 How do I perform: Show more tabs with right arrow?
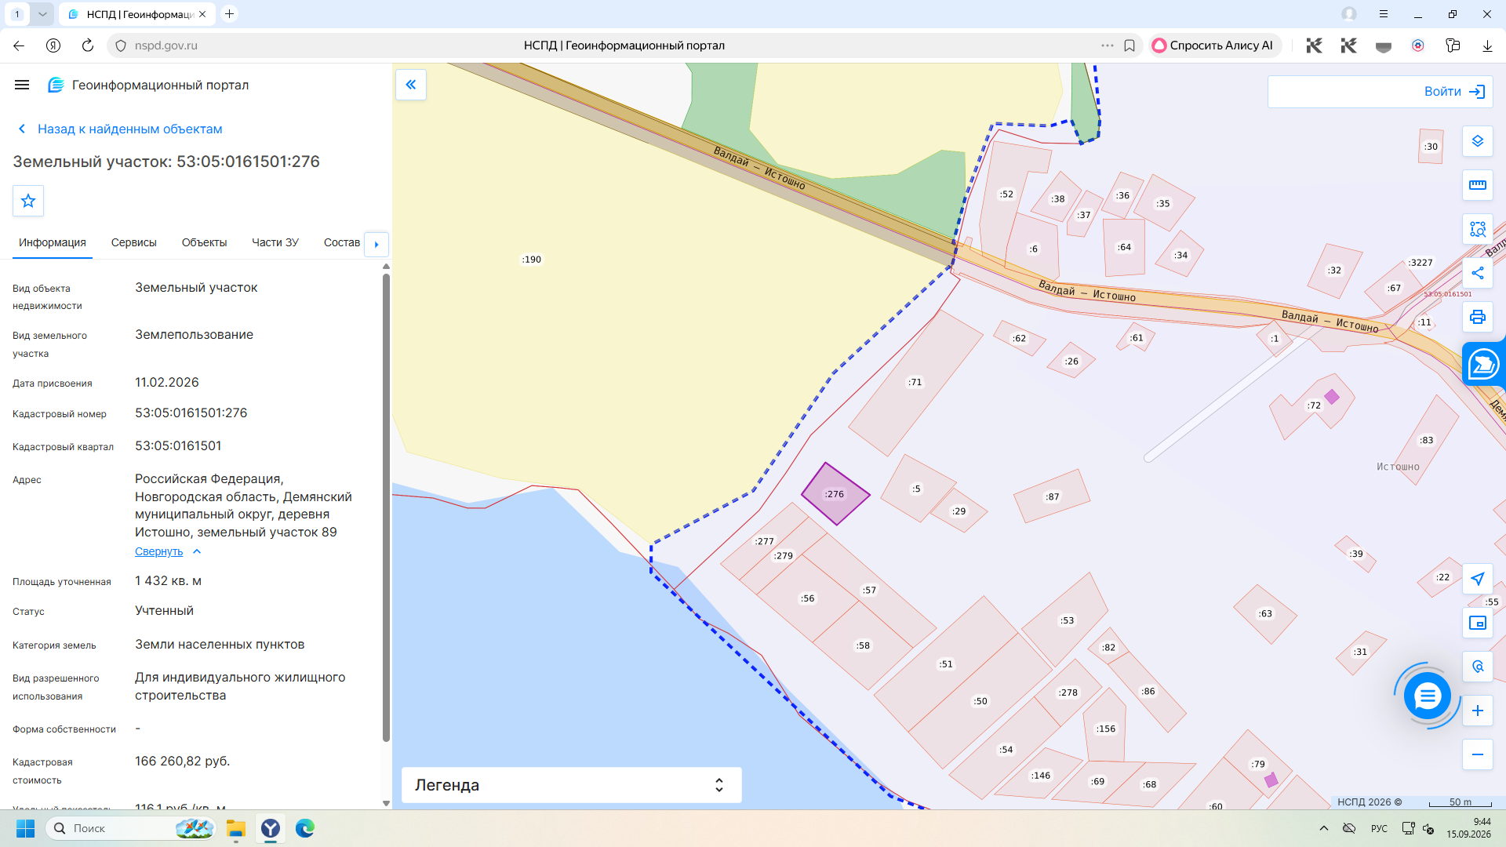tap(376, 244)
